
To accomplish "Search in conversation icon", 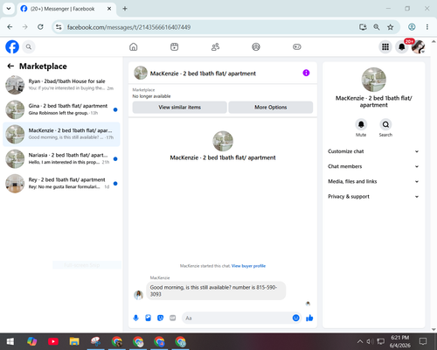I will tap(385, 124).
